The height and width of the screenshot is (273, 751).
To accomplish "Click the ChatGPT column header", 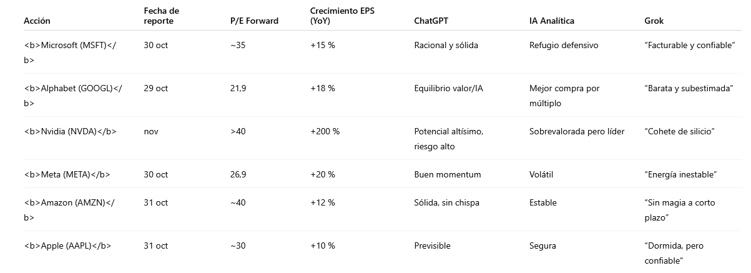I will click(x=431, y=21).
